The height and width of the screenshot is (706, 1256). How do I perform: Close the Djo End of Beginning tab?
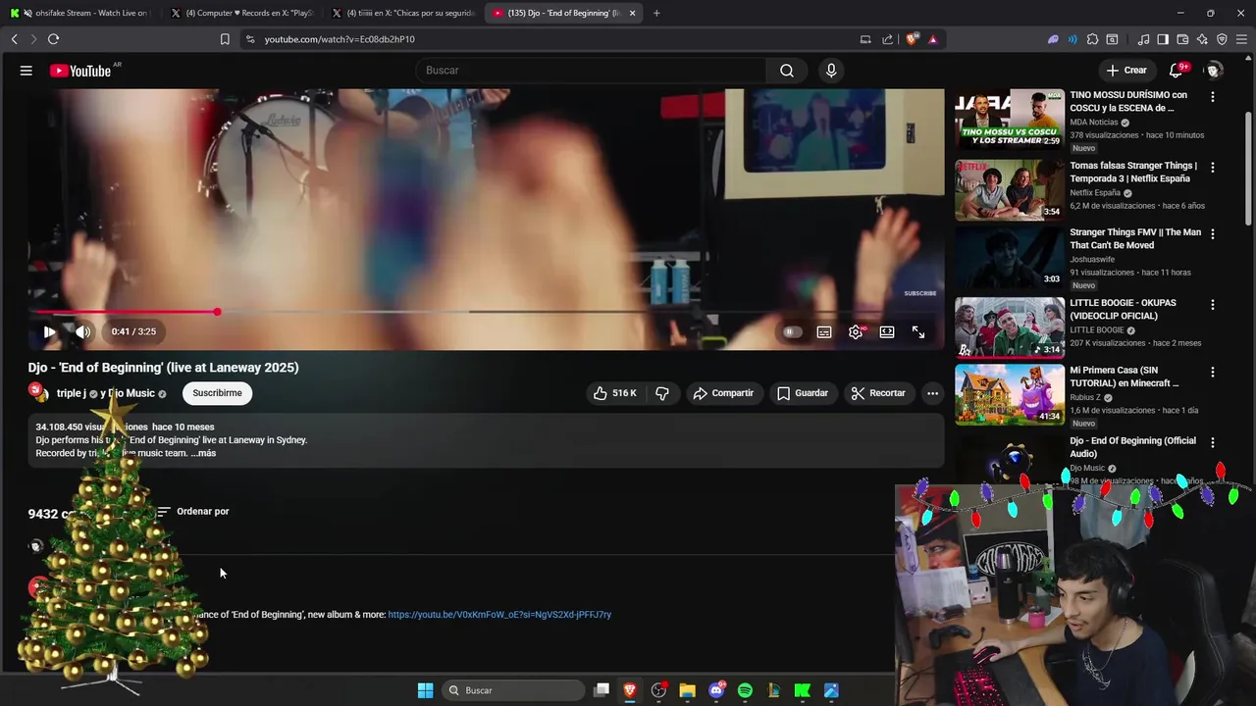[x=632, y=13]
